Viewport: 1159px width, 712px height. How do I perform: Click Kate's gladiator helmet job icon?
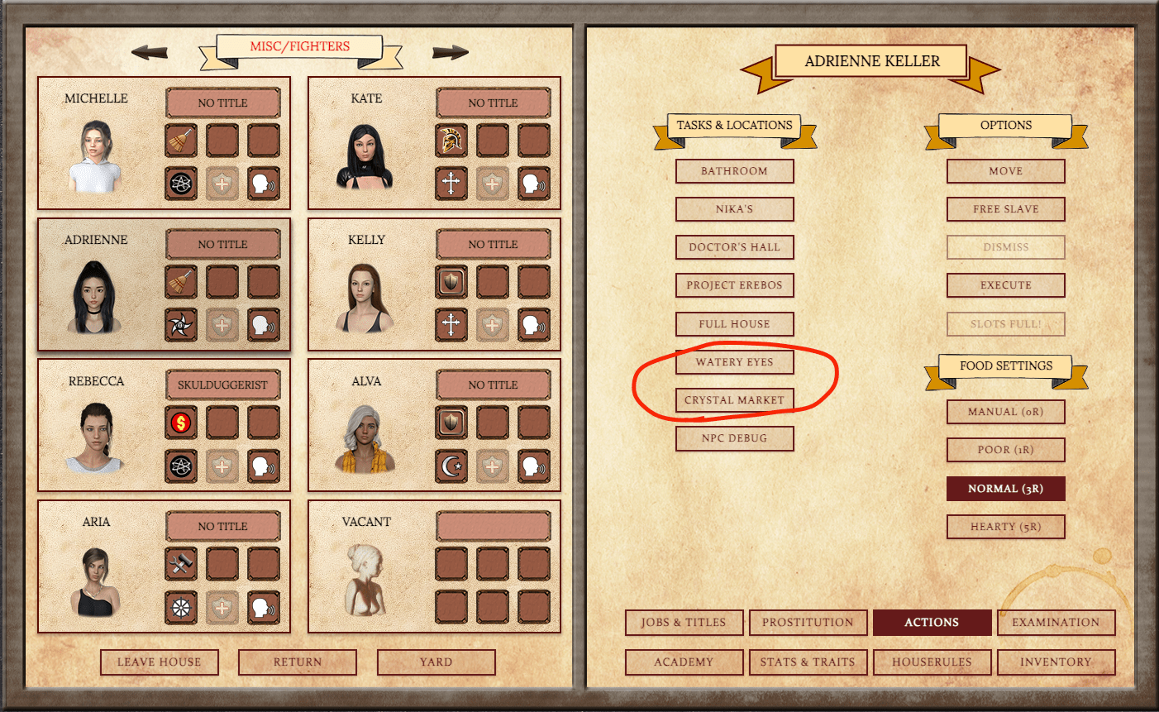click(451, 141)
